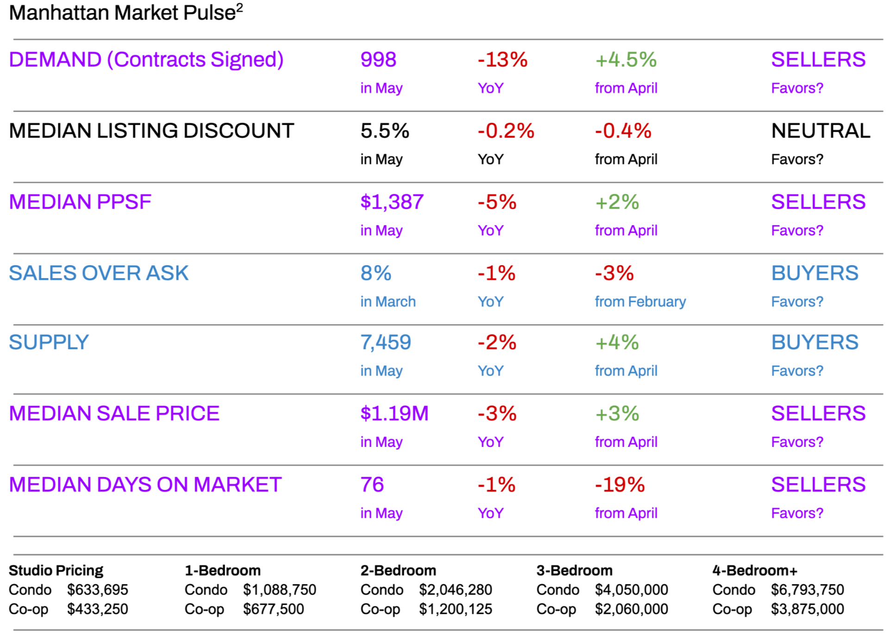Select the $1.19M median sale price

pyautogui.click(x=394, y=414)
